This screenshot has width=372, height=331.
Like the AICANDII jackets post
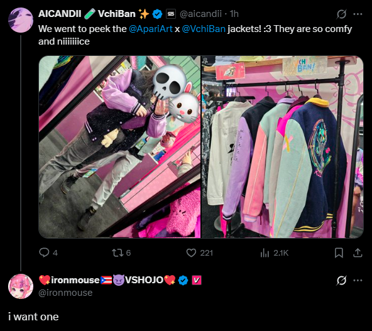[200, 252]
